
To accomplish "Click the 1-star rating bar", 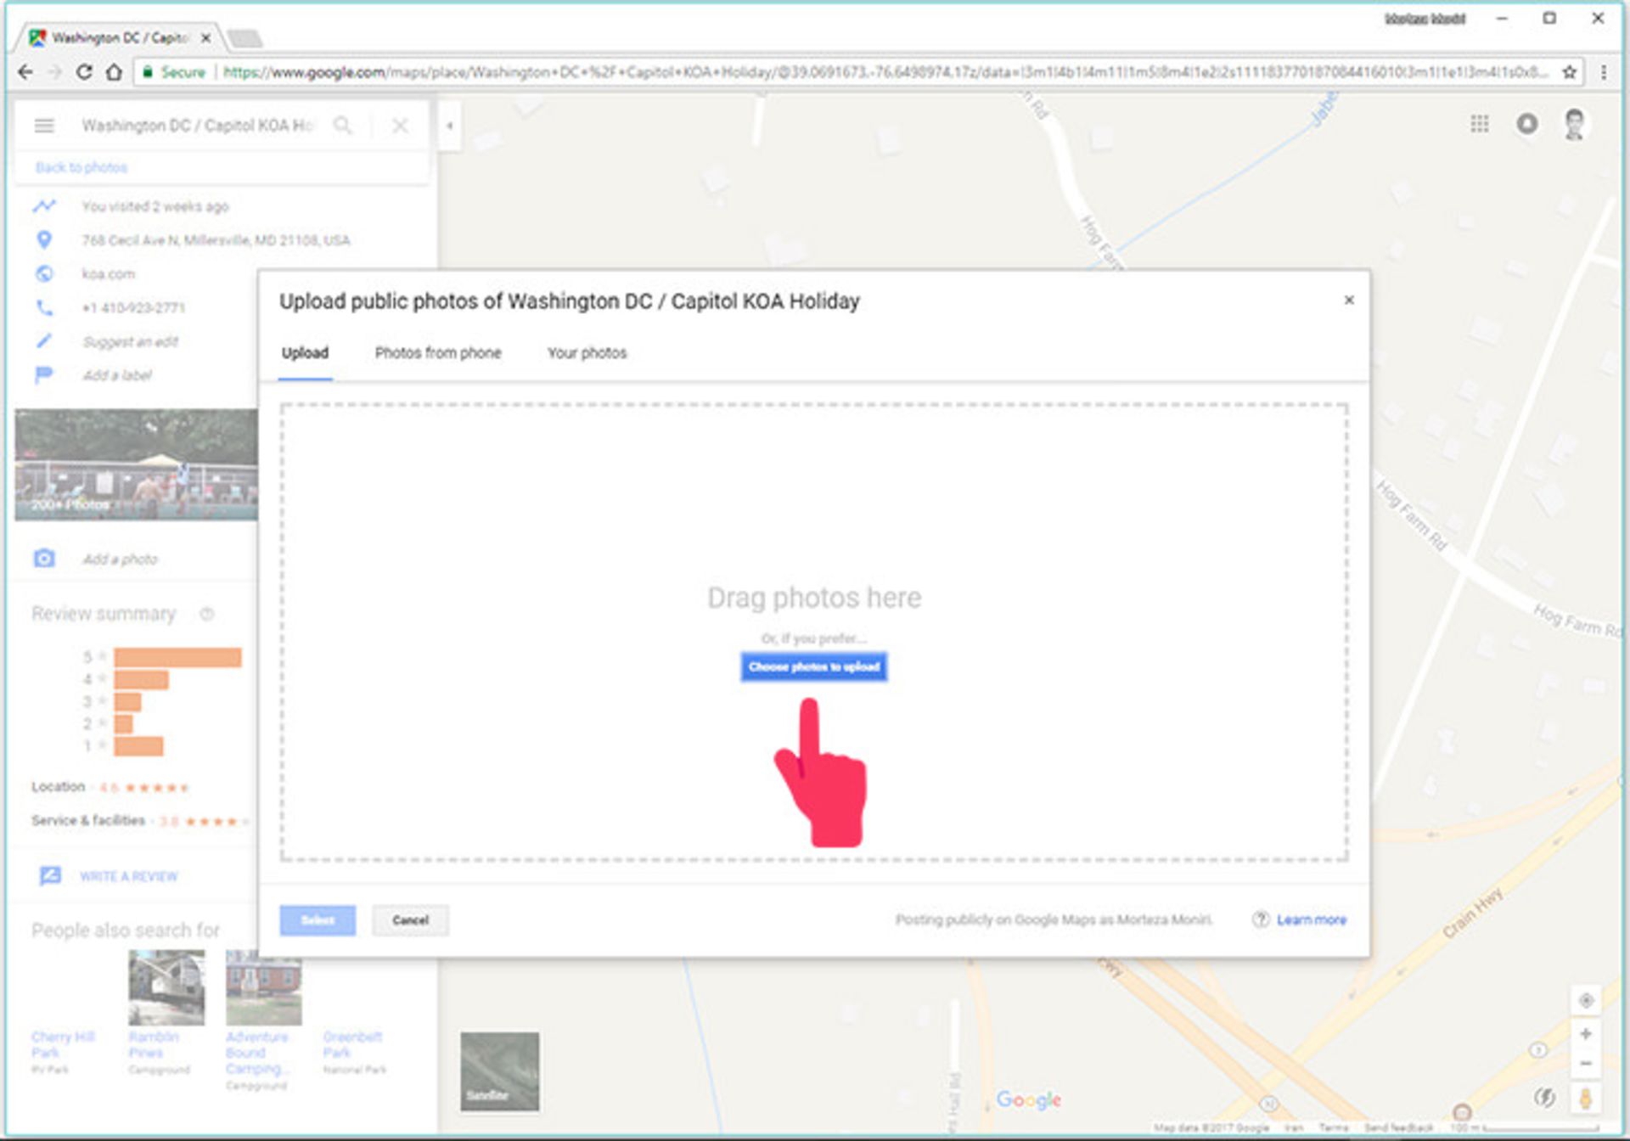I will click(x=138, y=746).
